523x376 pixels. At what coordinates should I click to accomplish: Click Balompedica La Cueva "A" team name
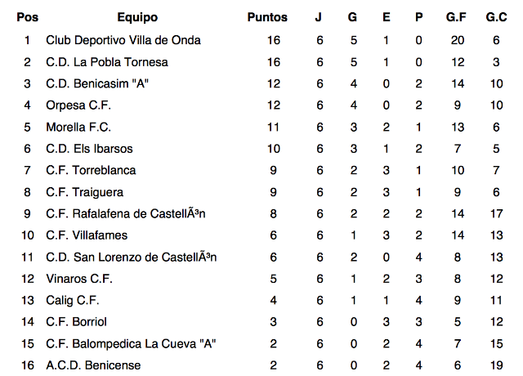[131, 343]
